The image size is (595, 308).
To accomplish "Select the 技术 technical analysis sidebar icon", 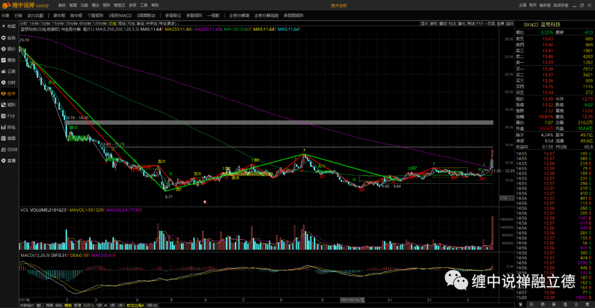I will (9, 93).
